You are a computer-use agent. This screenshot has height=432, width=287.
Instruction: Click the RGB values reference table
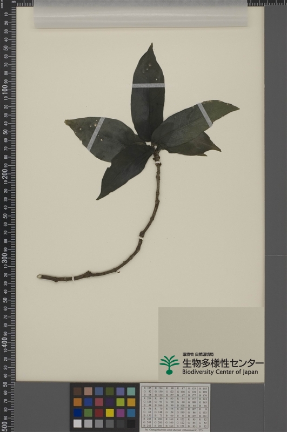175,407
